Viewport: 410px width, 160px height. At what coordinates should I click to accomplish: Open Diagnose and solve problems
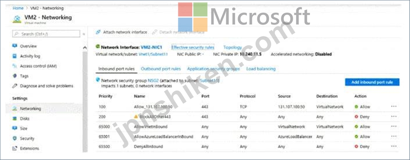pyautogui.click(x=47, y=86)
